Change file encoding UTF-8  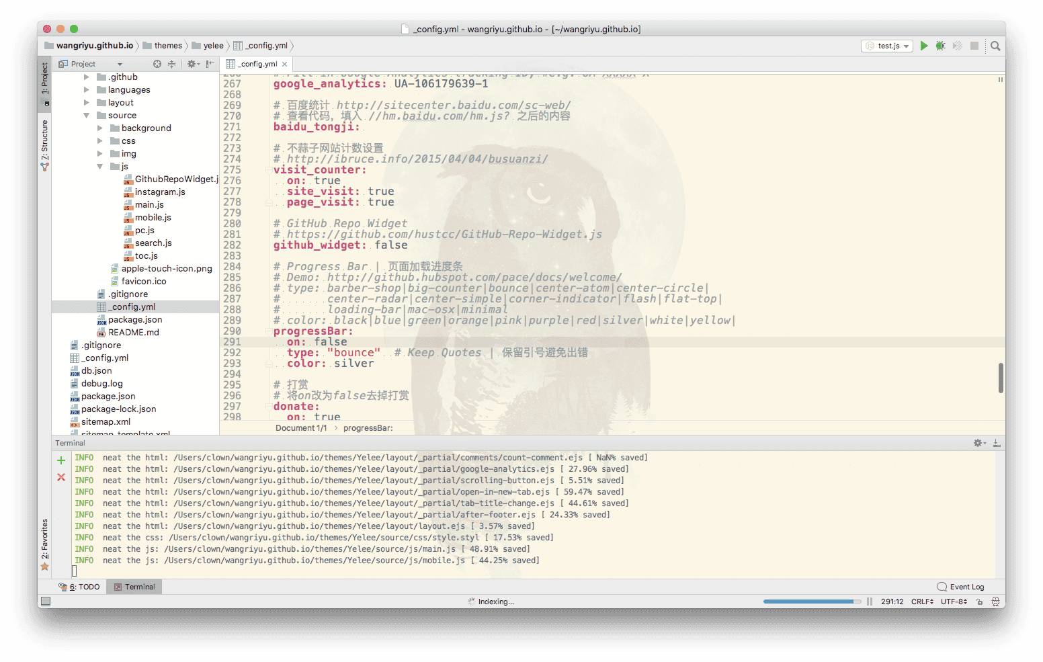coord(954,602)
